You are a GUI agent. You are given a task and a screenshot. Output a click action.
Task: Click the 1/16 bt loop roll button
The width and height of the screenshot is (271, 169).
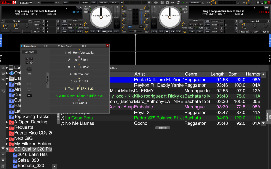[255, 32]
